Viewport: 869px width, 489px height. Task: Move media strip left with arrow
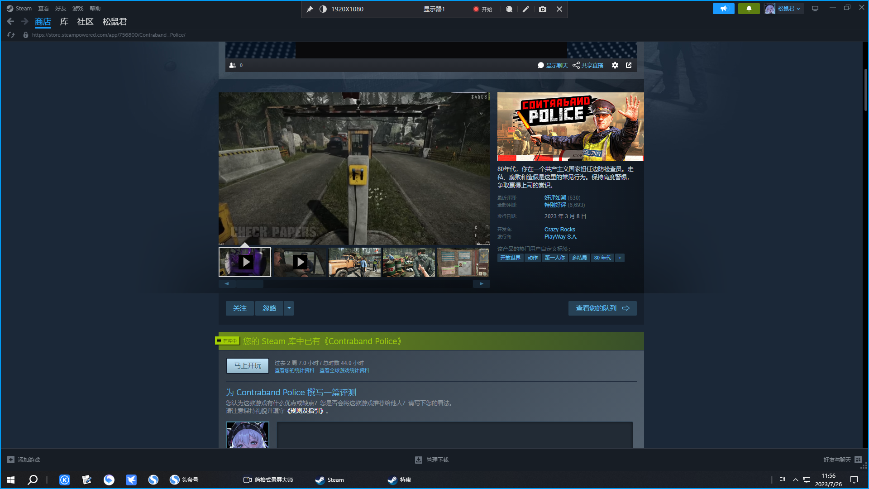pos(227,284)
